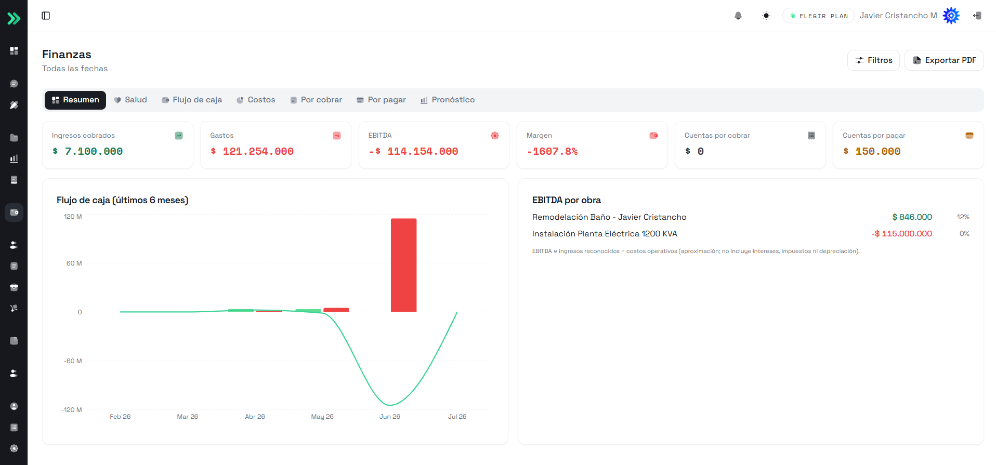
Task: Open the chat sidebar icon
Action: (14, 84)
